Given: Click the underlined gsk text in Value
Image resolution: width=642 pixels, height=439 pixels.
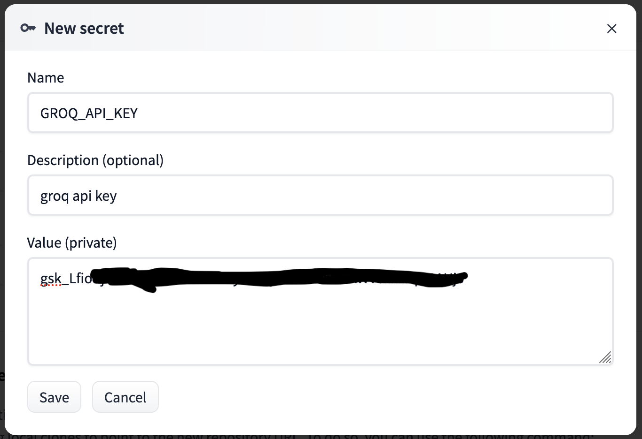Looking at the screenshot, I should [51, 279].
